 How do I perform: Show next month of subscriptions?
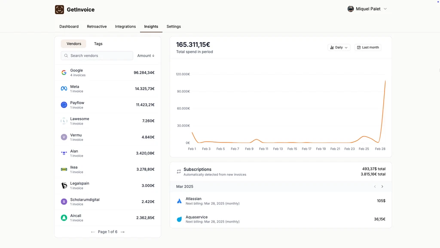click(382, 186)
